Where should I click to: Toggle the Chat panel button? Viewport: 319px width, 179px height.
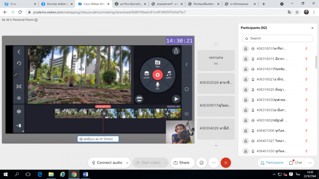click(296, 163)
